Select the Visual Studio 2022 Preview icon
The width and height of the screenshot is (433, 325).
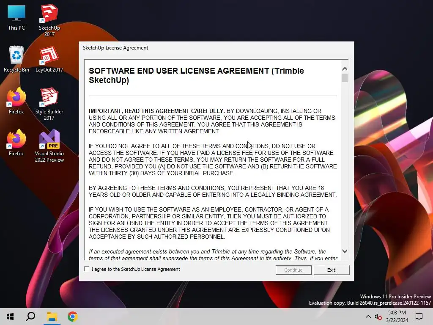49,146
